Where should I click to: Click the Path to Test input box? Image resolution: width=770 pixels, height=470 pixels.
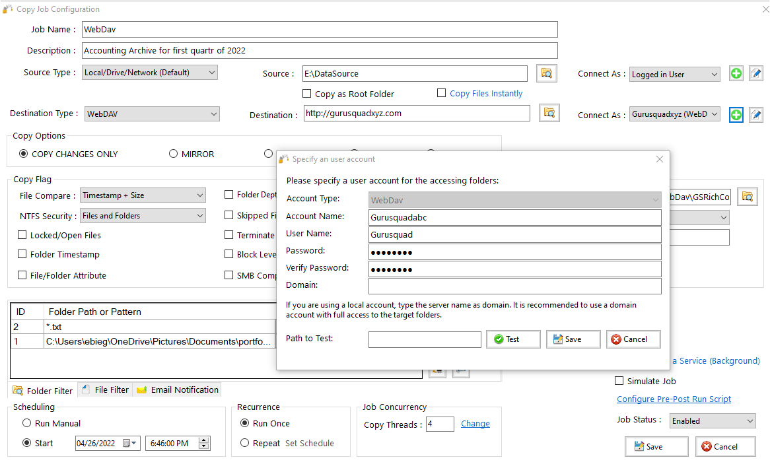(x=425, y=339)
